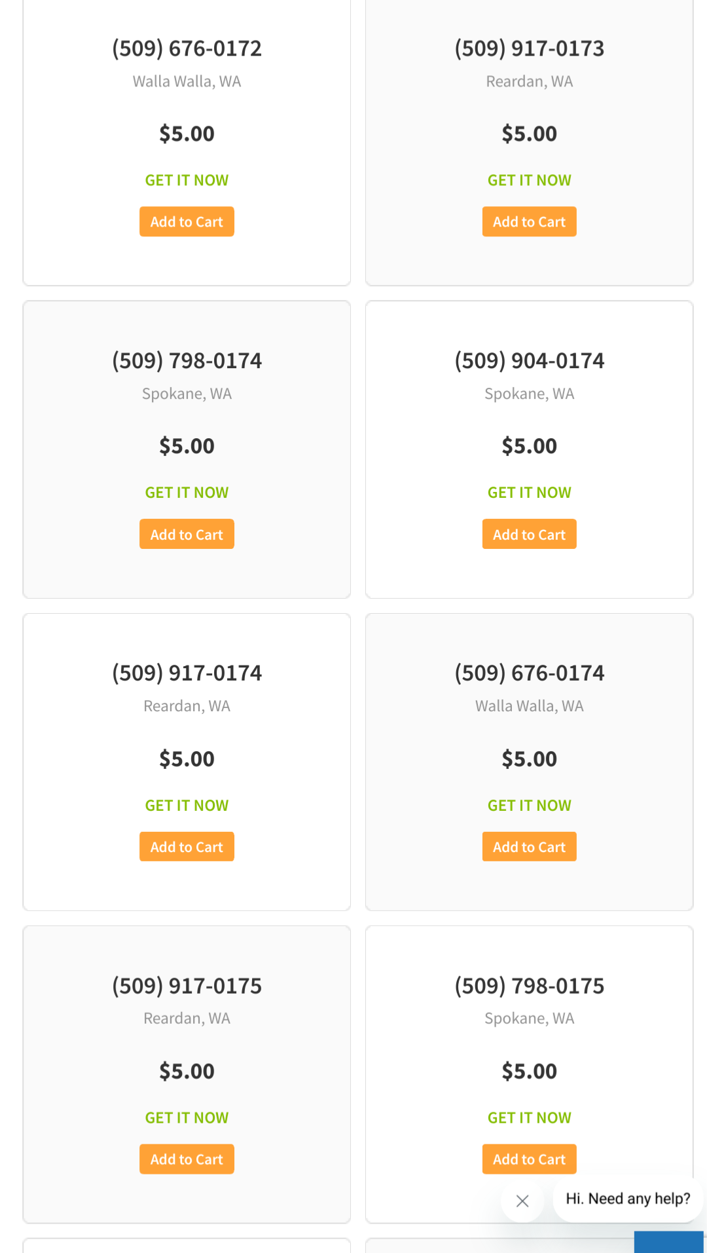
Task: Add (509) 904-0174 to cart
Action: click(529, 534)
